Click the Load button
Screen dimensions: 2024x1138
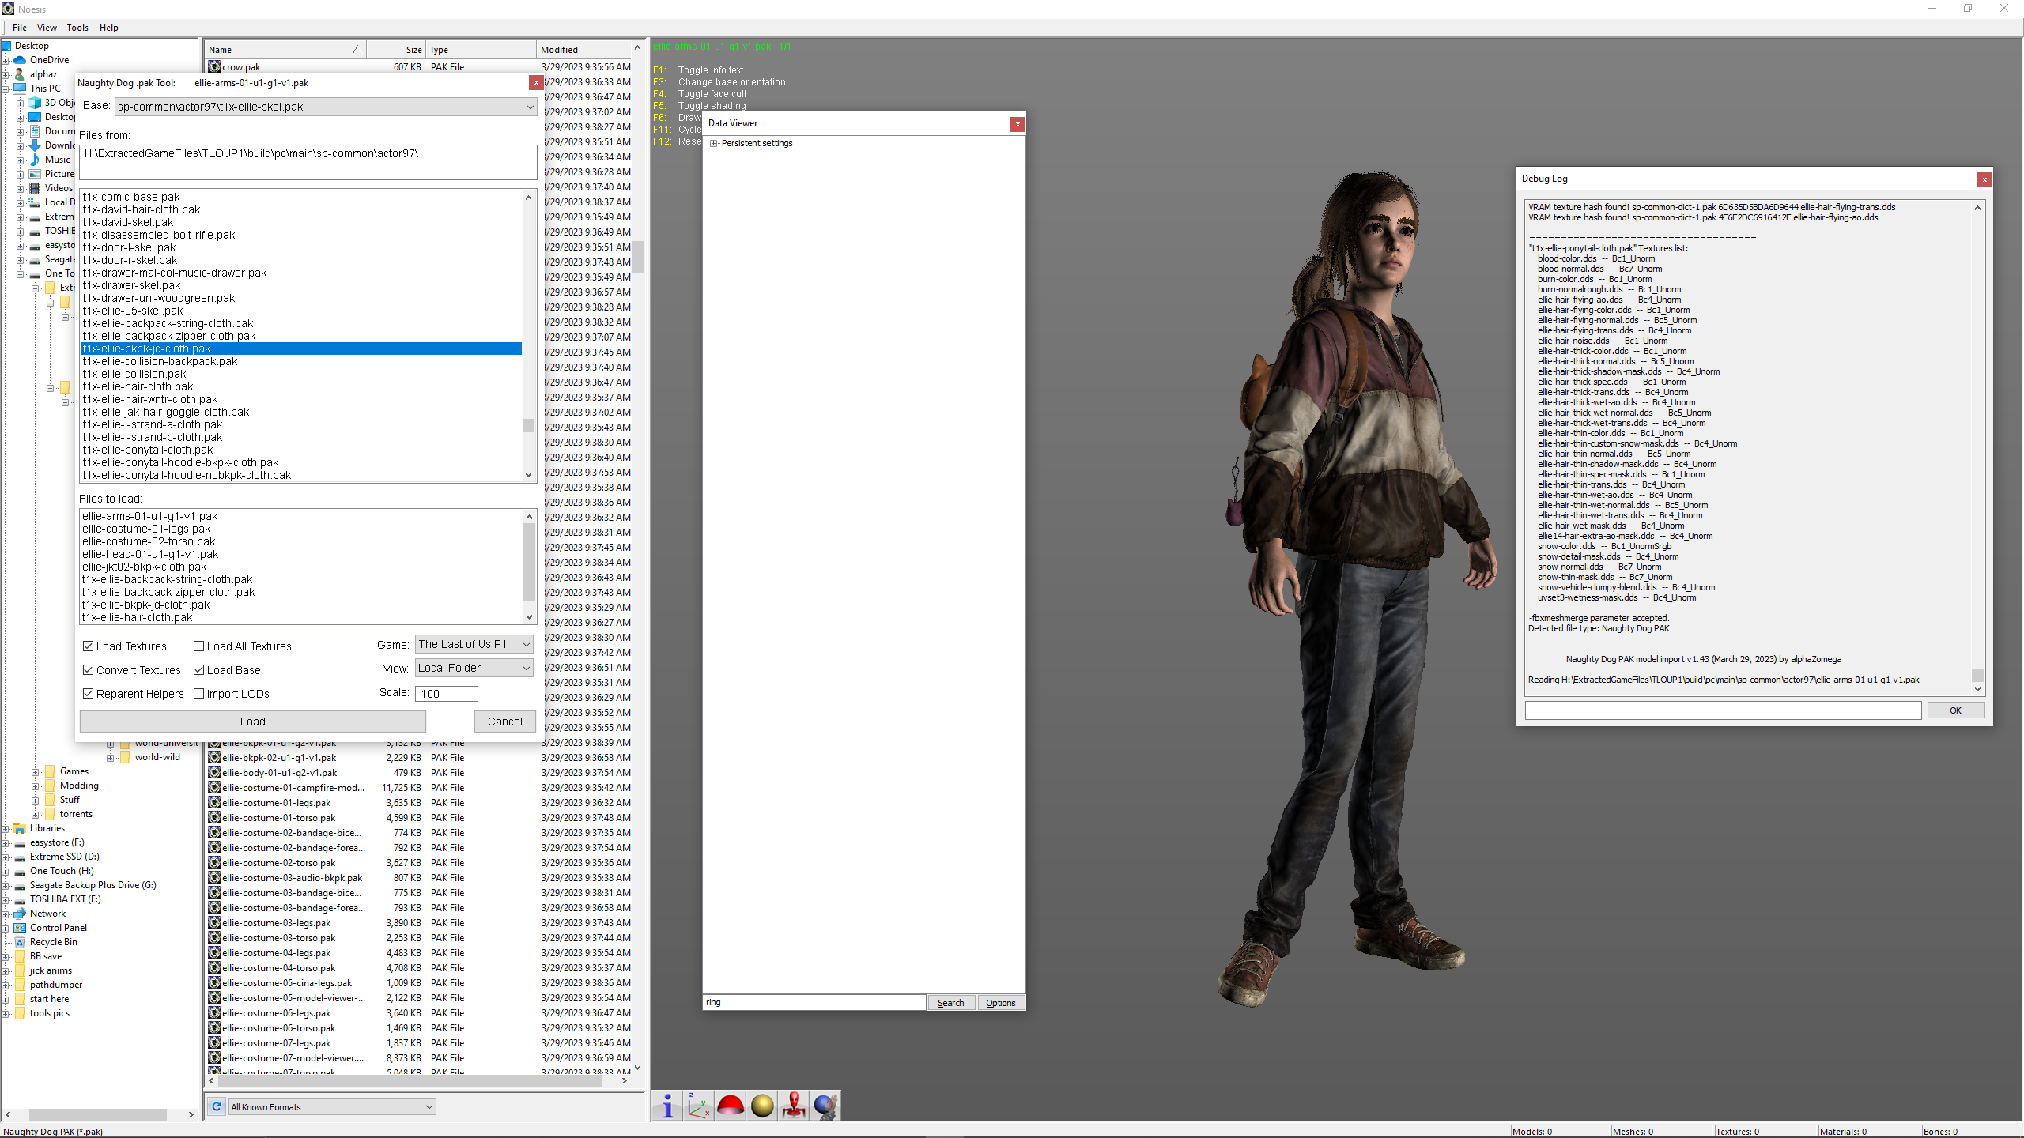coord(252,722)
